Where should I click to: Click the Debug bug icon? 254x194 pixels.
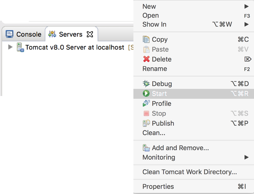point(146,84)
